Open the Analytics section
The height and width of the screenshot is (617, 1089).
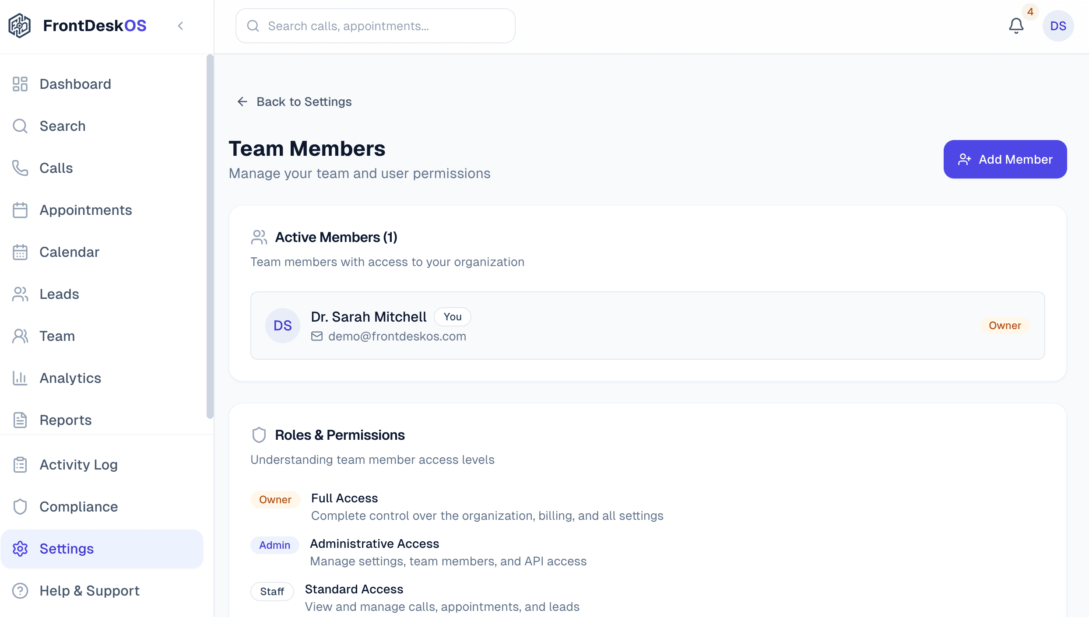click(x=70, y=378)
